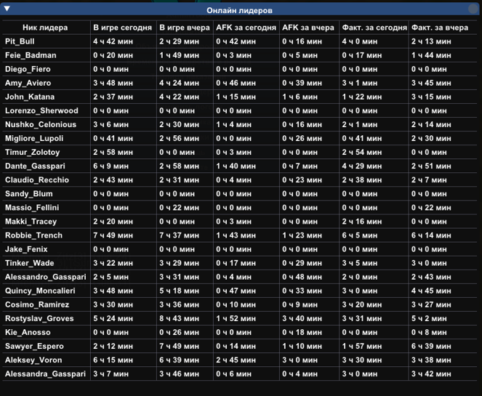The height and width of the screenshot is (396, 482).
Task: Click Rostyslav_Groves' 3 ч 40 мин AFK yesterday
Action: click(302, 318)
